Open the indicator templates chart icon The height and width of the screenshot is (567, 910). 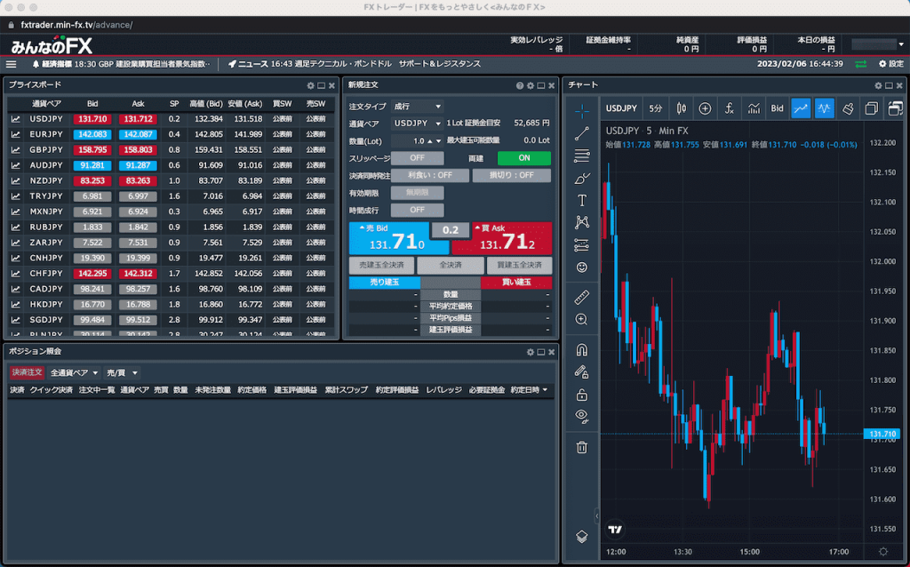(754, 108)
